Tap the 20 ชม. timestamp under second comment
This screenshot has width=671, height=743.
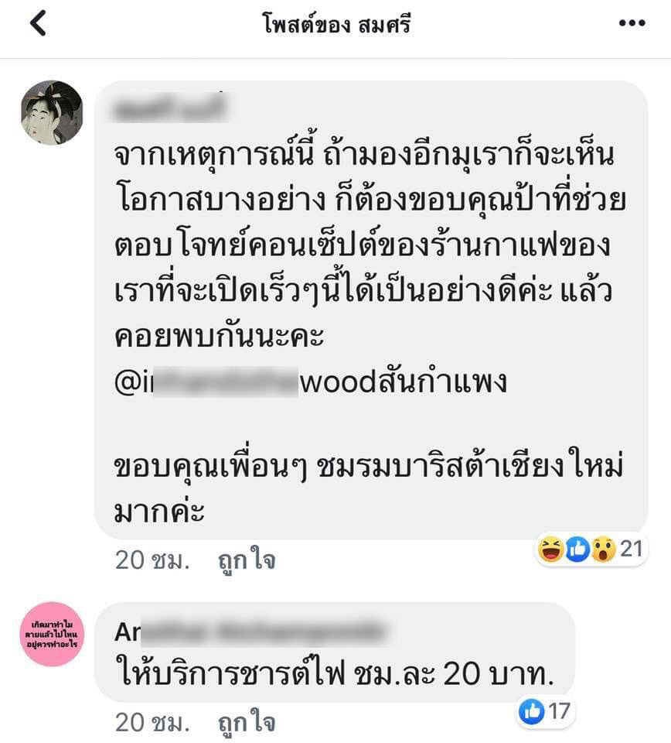point(152,723)
